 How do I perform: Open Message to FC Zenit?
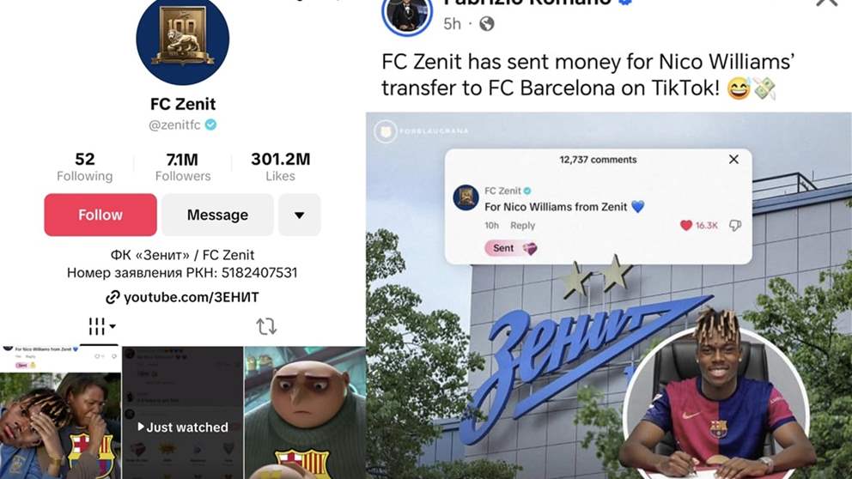tap(217, 215)
